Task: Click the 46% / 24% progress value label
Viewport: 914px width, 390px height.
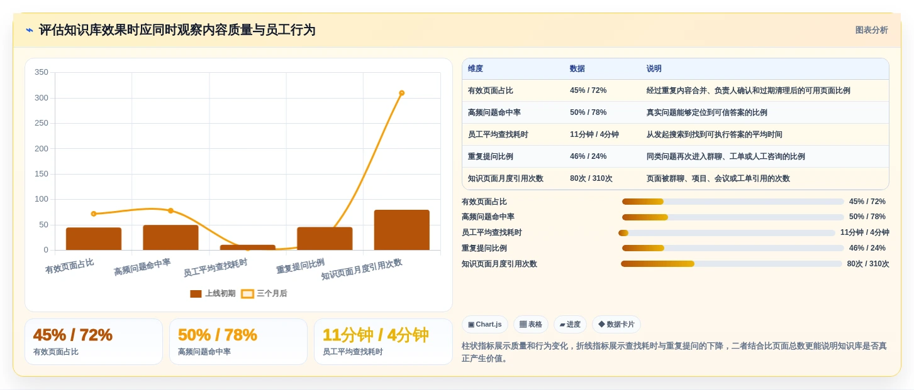Action: 867,248
